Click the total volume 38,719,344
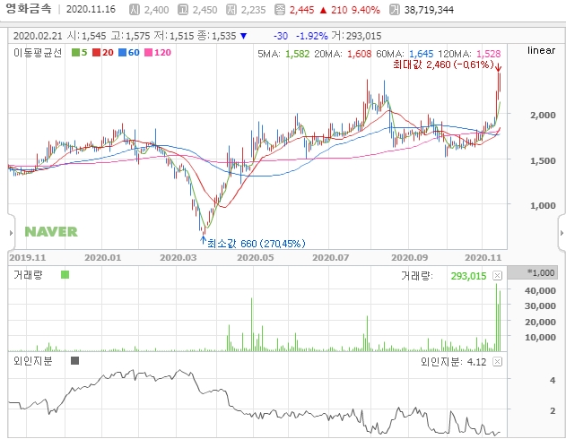 pyautogui.click(x=429, y=10)
